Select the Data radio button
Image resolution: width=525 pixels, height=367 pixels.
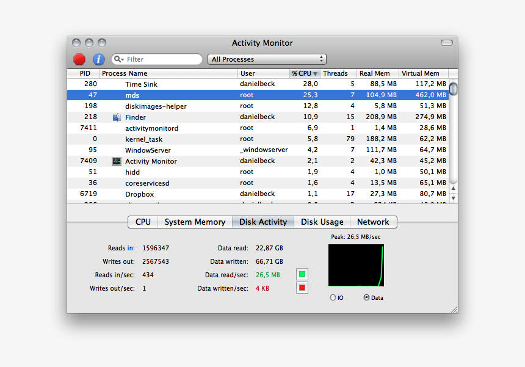click(367, 297)
